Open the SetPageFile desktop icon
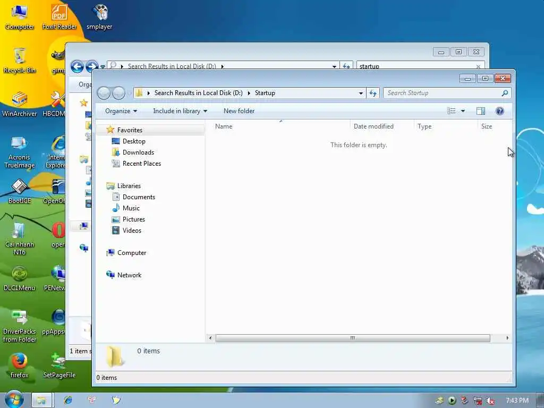Screen dimensions: 544x408 click(59, 365)
